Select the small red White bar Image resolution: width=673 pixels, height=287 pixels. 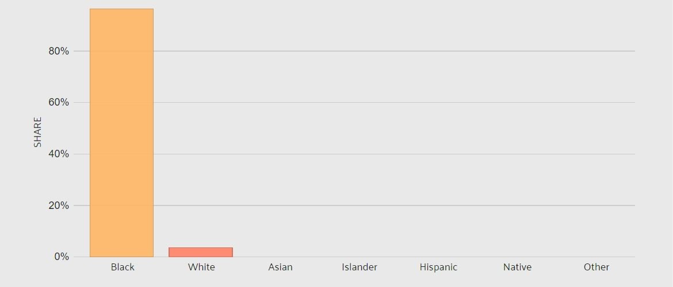[x=200, y=253]
